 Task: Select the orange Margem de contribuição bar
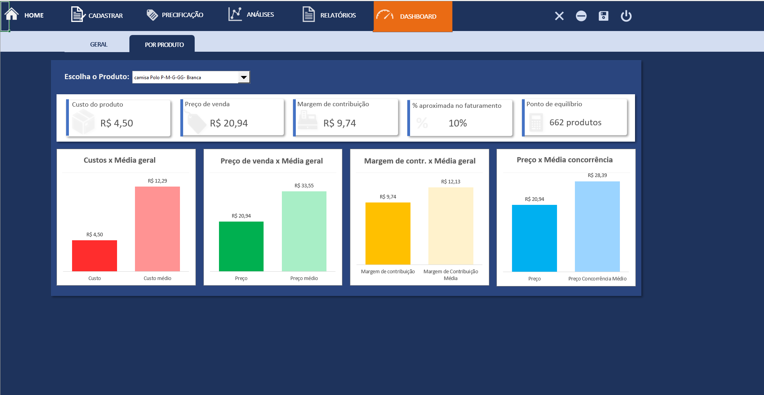387,233
